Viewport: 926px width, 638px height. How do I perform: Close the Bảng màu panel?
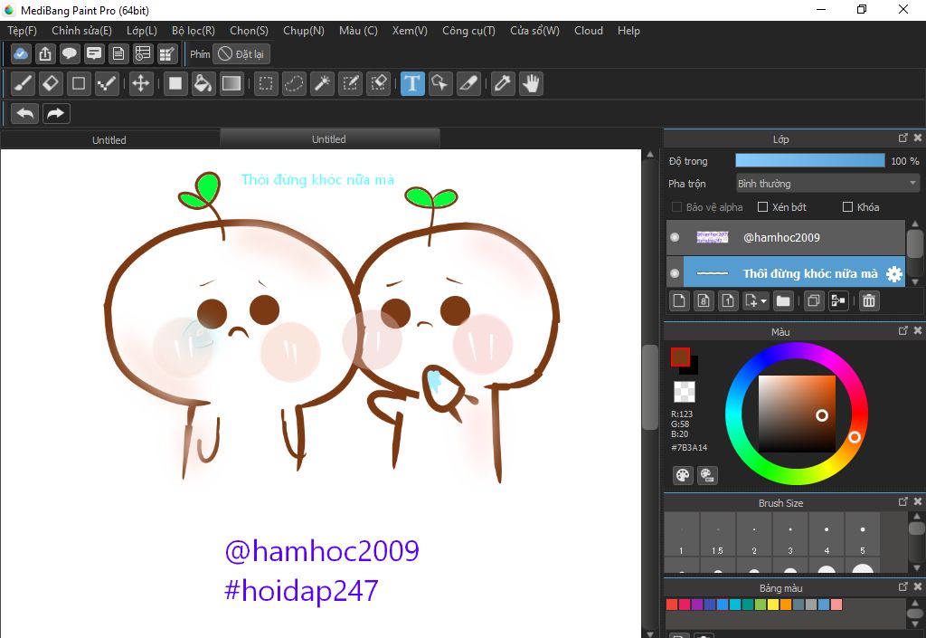(x=918, y=586)
